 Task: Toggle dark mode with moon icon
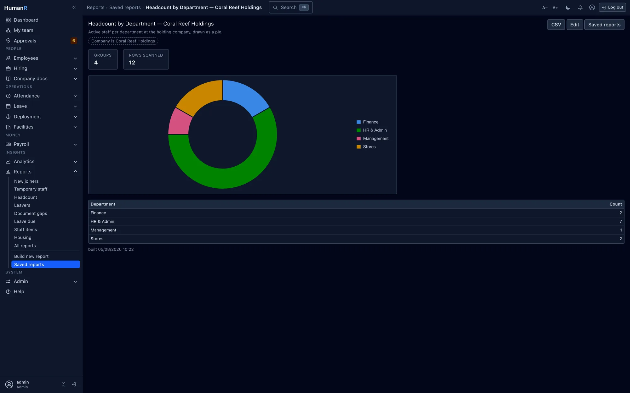568,8
